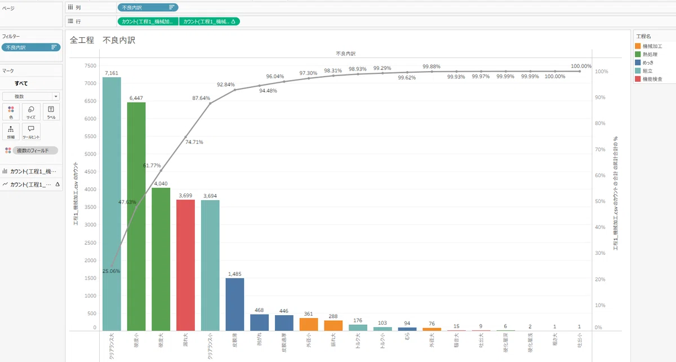The width and height of the screenshot is (676, 362).
Task: Select the second カウント pill with the delta symbol
Action: point(210,21)
